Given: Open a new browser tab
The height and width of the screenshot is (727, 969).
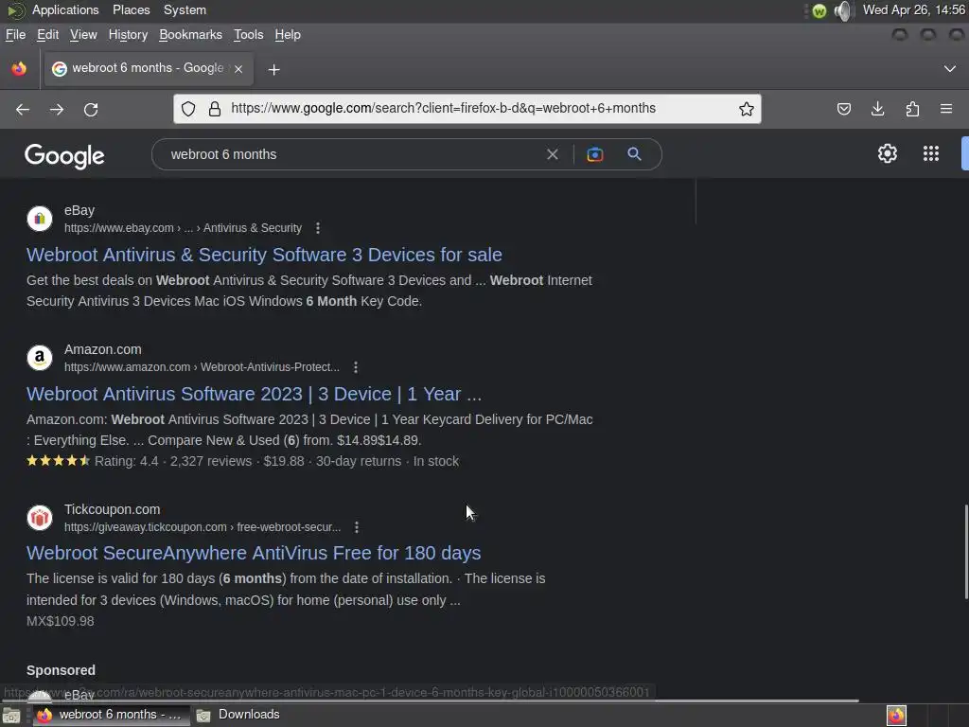Looking at the screenshot, I should [273, 70].
